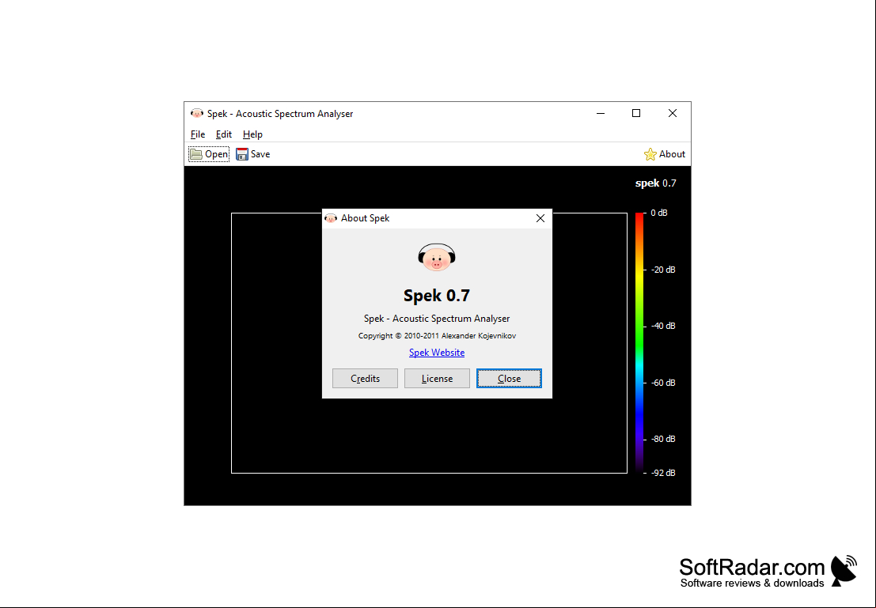This screenshot has width=876, height=608.
Task: Close the Spek main window
Action: click(673, 113)
